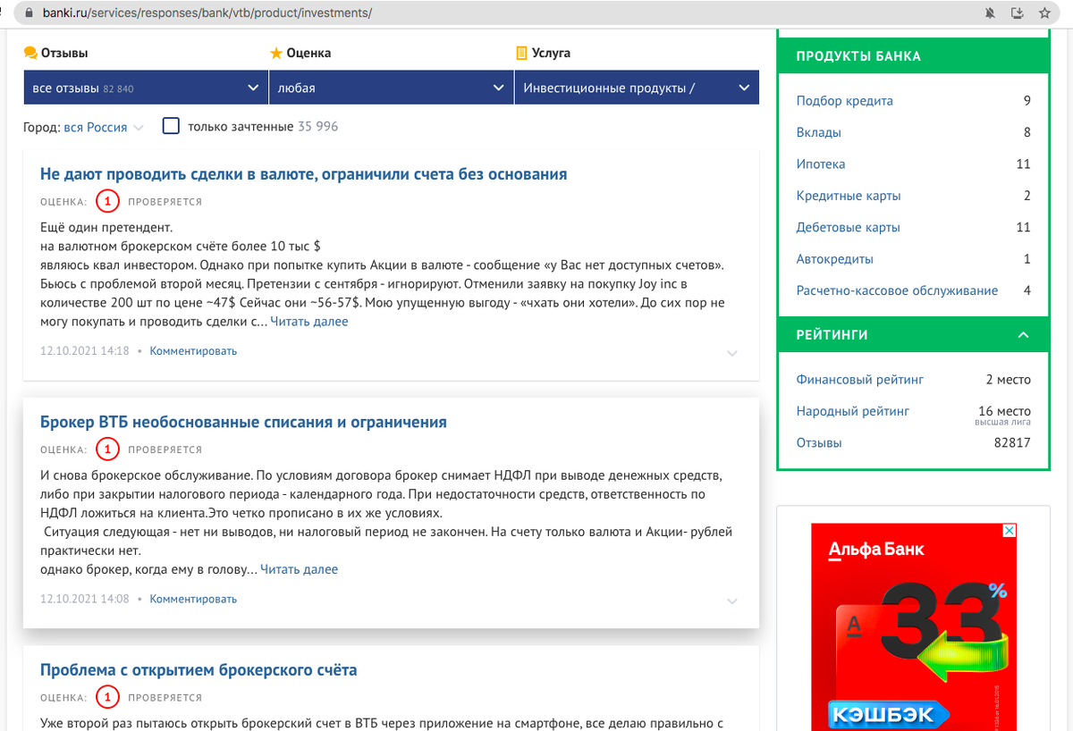1073x731 pixels.
Task: Click rating badge 1 of brokerage account opening review
Action: click(107, 697)
